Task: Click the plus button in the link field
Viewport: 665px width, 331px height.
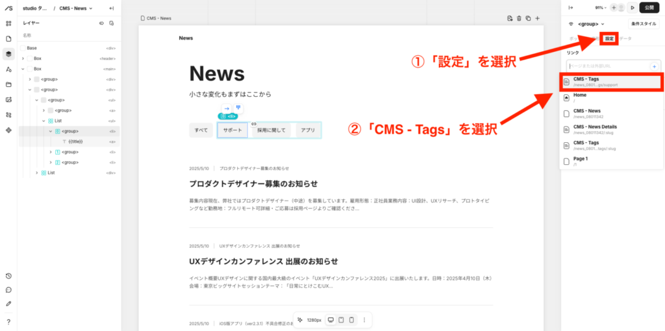Action: pyautogui.click(x=654, y=66)
